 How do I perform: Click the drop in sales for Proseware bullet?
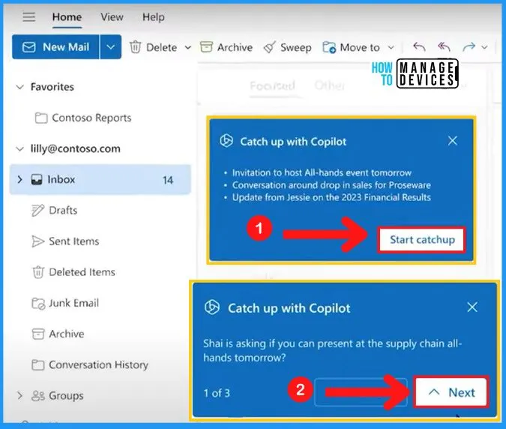331,185
